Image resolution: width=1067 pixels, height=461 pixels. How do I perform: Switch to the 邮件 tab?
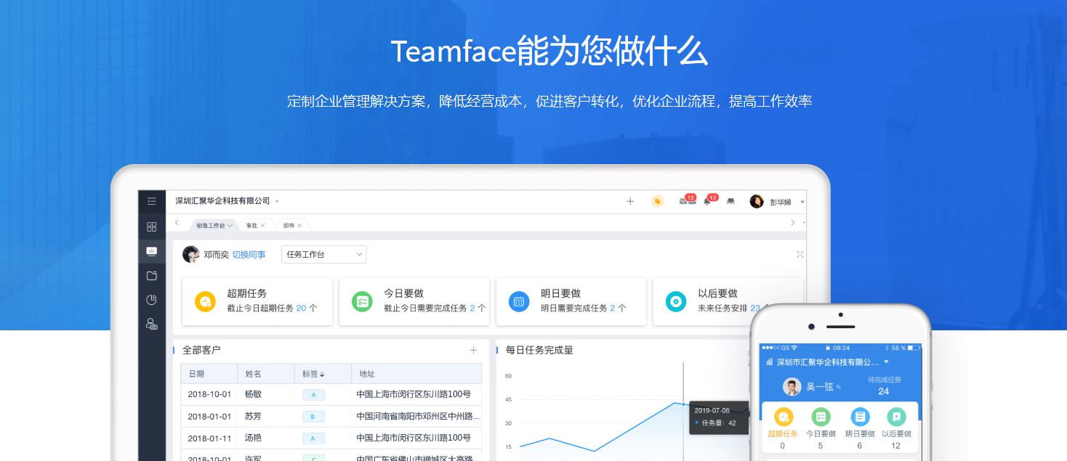click(x=289, y=225)
